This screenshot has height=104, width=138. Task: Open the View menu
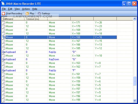(x=17, y=9)
